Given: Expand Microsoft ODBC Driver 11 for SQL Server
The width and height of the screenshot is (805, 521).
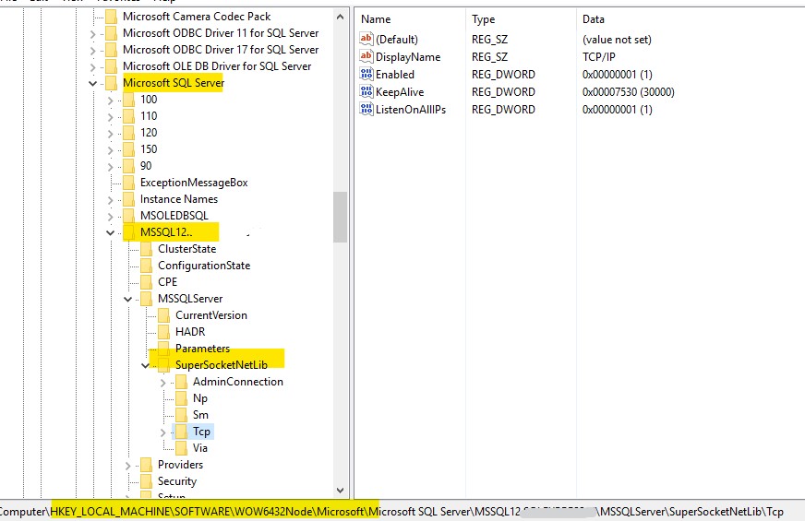Looking at the screenshot, I should click(x=92, y=34).
